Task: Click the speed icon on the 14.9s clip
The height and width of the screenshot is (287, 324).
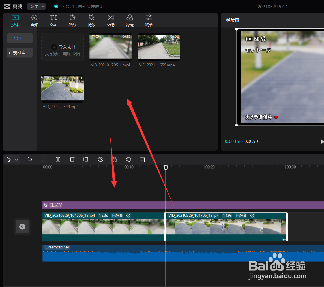Action: [x=252, y=215]
